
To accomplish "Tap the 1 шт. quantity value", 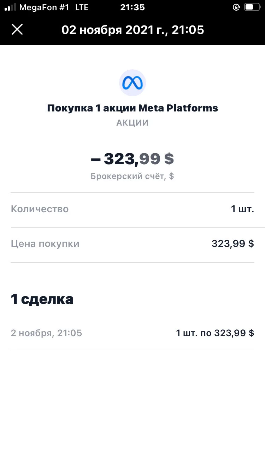I will pyautogui.click(x=242, y=209).
